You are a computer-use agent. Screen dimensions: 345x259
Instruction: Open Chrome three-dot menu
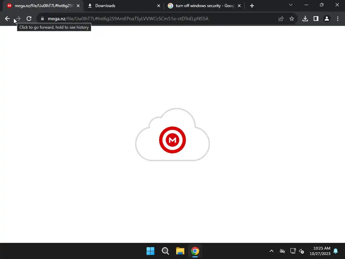click(x=338, y=19)
